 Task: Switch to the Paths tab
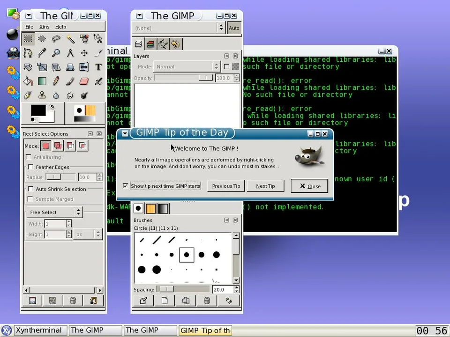click(x=163, y=44)
